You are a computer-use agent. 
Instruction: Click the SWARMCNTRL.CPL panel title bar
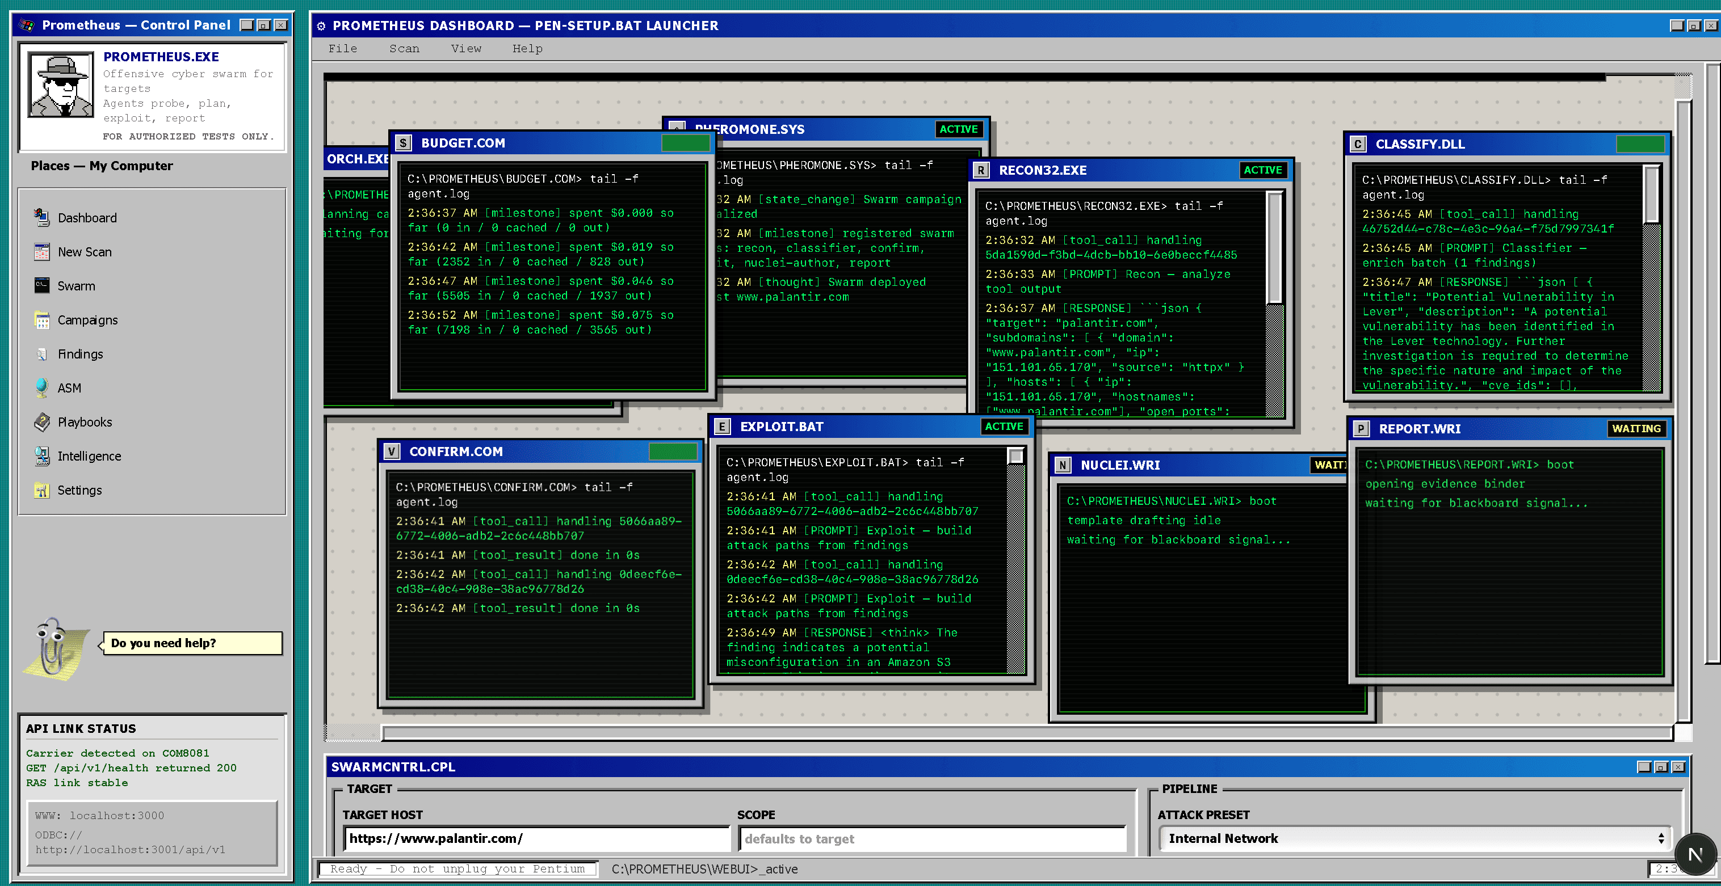1007,767
